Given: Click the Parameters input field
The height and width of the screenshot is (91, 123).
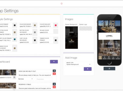Looking at the screenshot, I should point(44,79).
